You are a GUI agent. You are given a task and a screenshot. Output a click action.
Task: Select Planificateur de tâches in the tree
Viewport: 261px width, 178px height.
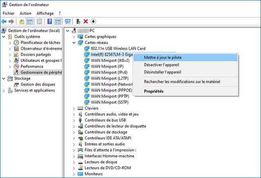tap(40, 42)
